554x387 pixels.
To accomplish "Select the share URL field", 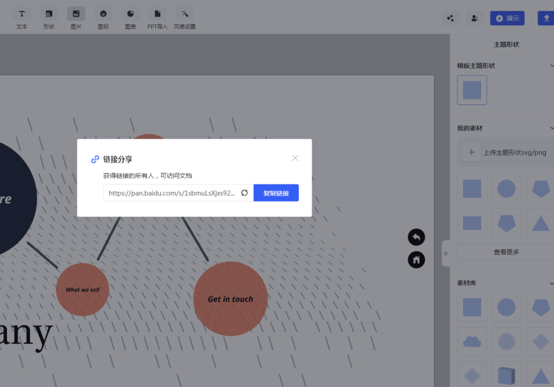I will [172, 193].
